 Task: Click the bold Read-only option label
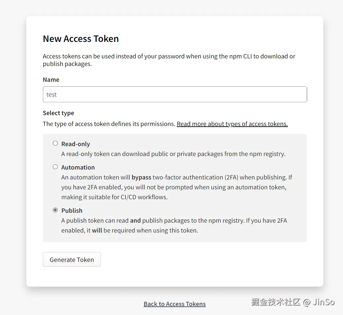(76, 144)
